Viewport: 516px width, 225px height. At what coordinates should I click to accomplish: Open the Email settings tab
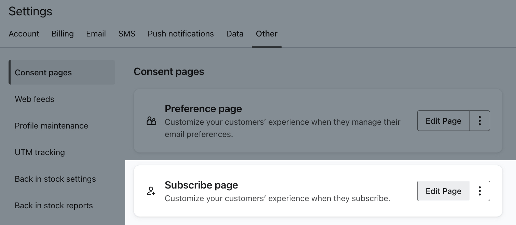[x=96, y=34]
